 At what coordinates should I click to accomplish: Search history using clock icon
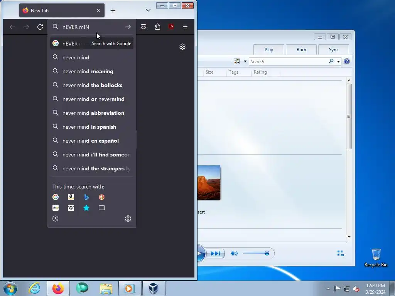56,219
